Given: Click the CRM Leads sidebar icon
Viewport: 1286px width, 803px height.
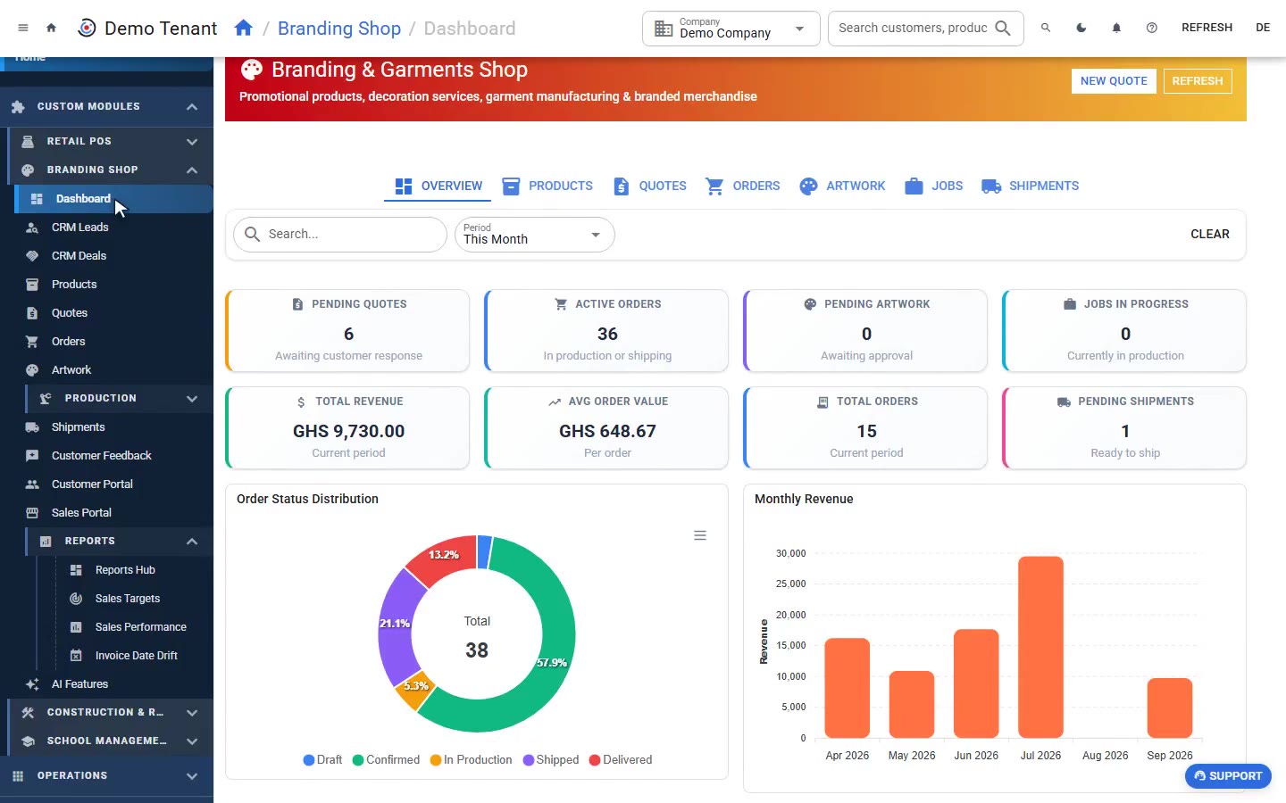Looking at the screenshot, I should (x=32, y=228).
